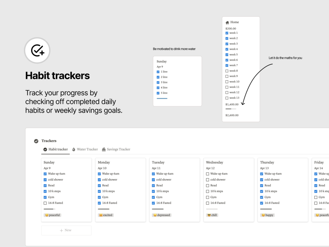Check Sunday's 16:8 Fasted checkbox
Screen dimensions: 329x247
45,203
